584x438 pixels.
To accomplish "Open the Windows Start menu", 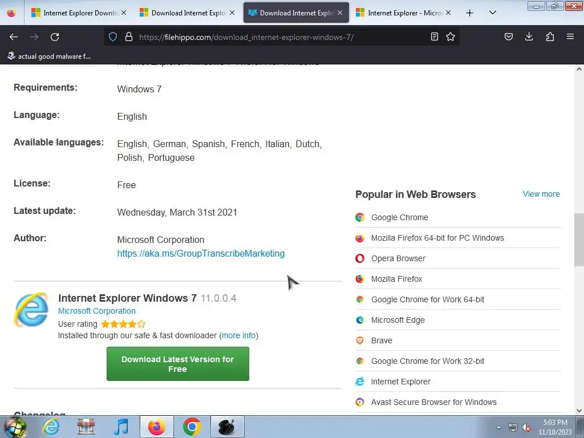I will click(15, 427).
